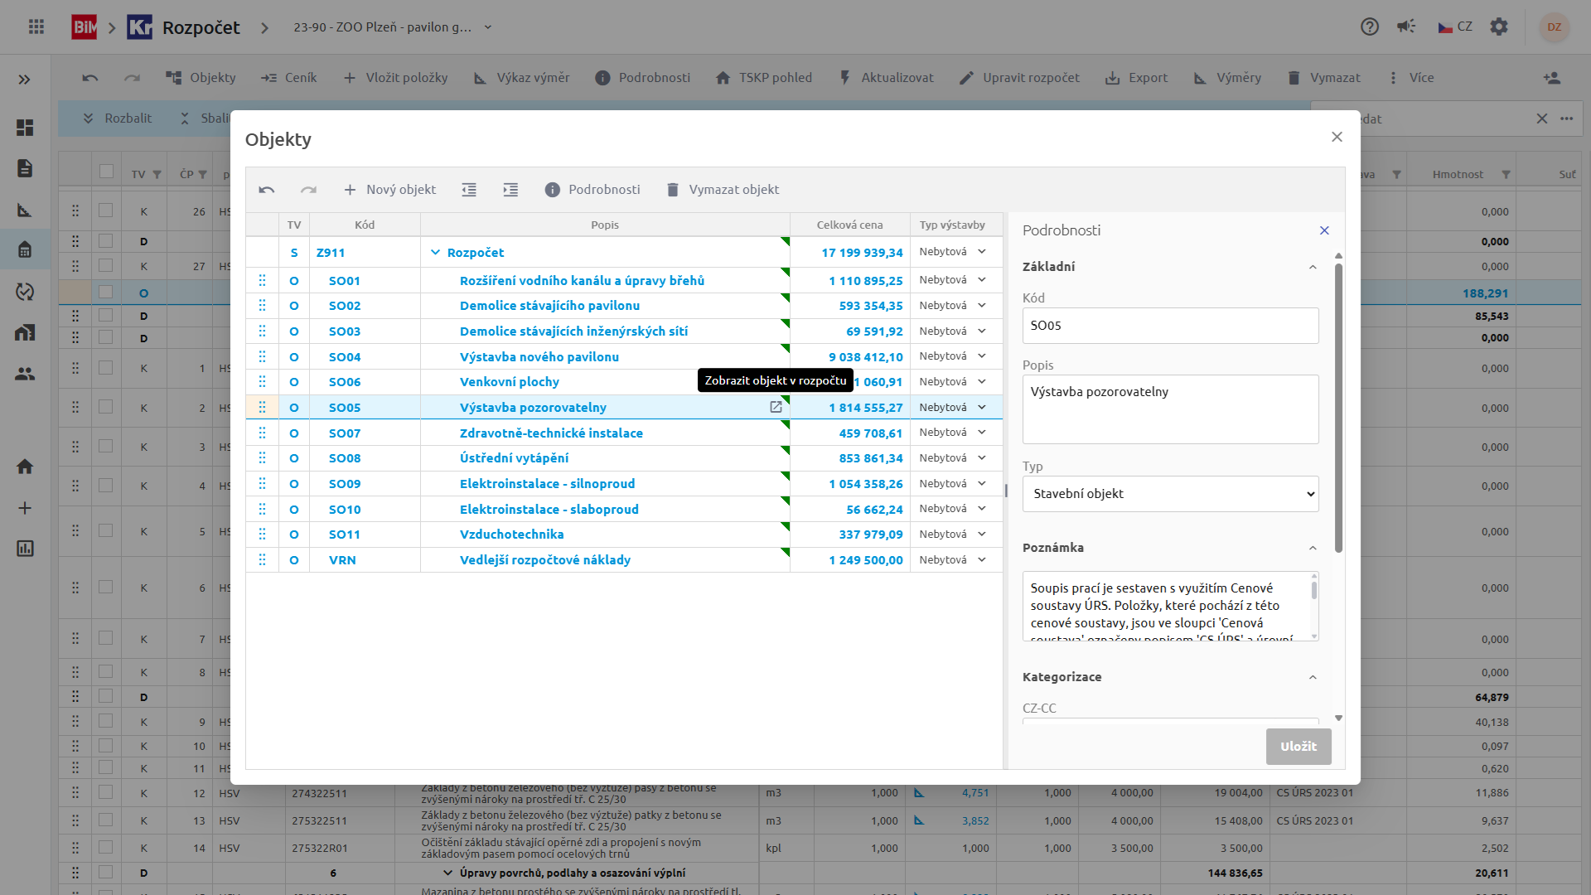
Task: Open Typ dropdown showing Stavební objekt
Action: (1170, 494)
